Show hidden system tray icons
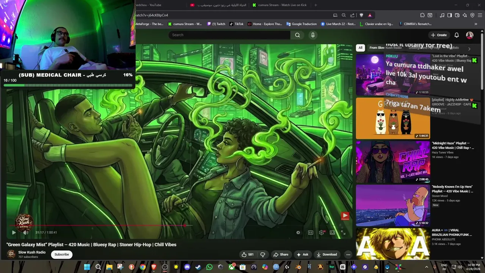The image size is (485, 273). coord(426,267)
